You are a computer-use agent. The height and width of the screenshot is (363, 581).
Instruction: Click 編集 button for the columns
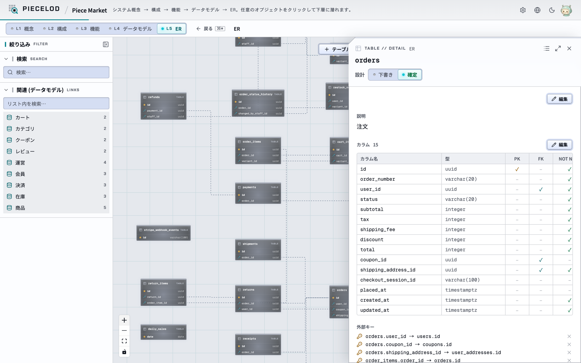[x=560, y=145]
